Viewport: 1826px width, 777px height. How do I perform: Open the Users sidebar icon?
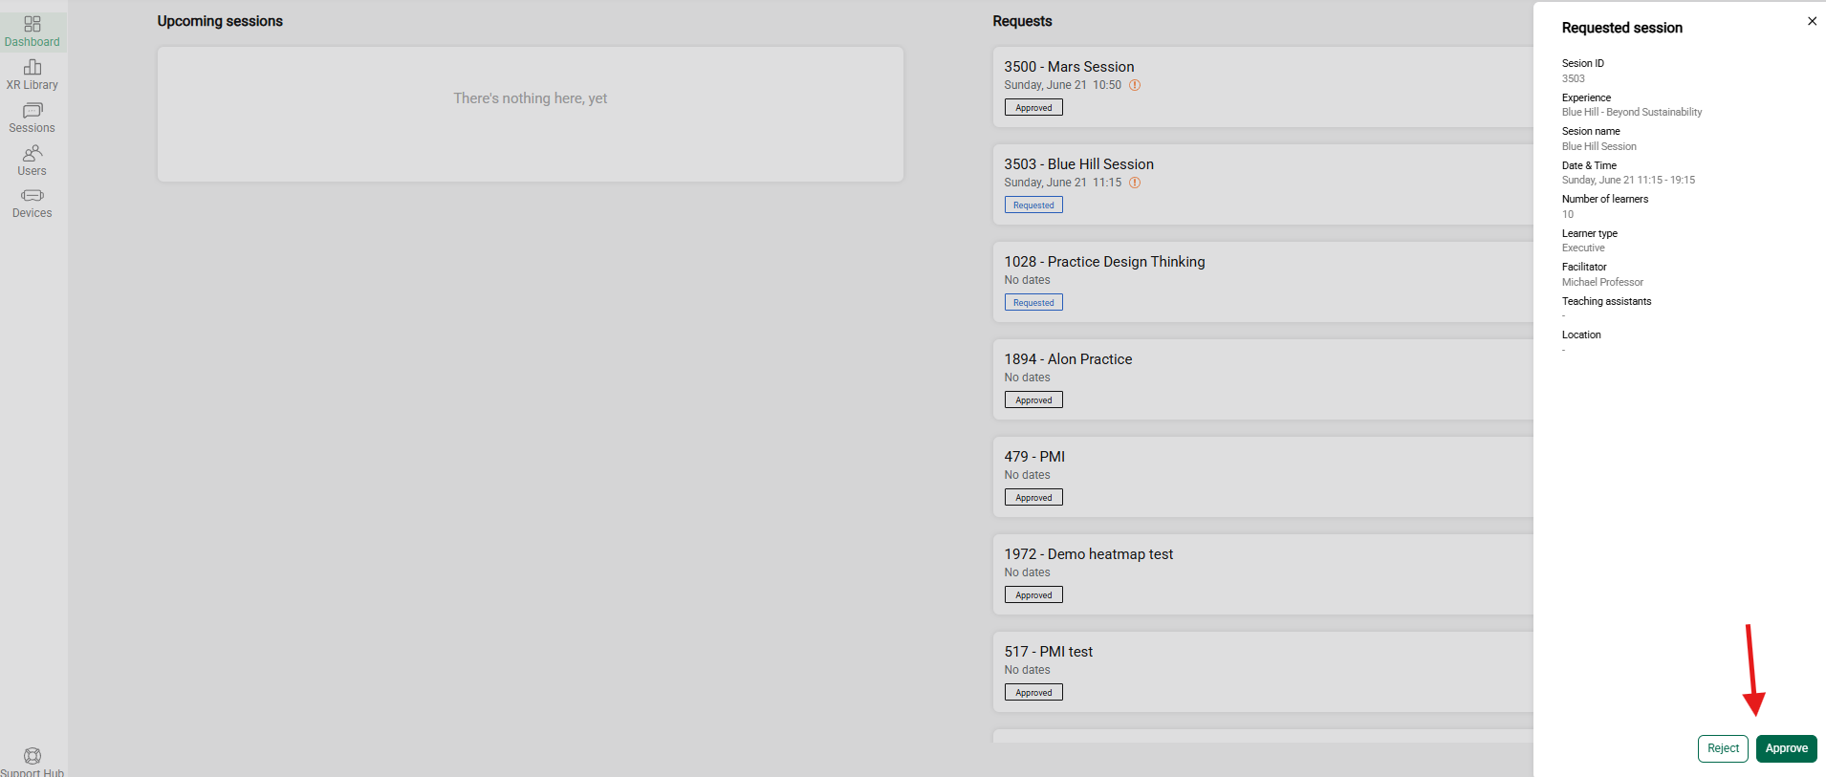click(x=33, y=153)
